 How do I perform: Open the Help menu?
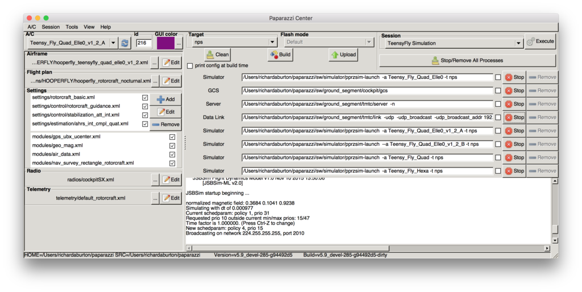coord(105,27)
